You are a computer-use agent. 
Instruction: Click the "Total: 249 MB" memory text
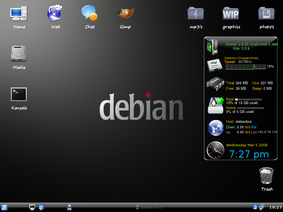(x=237, y=83)
